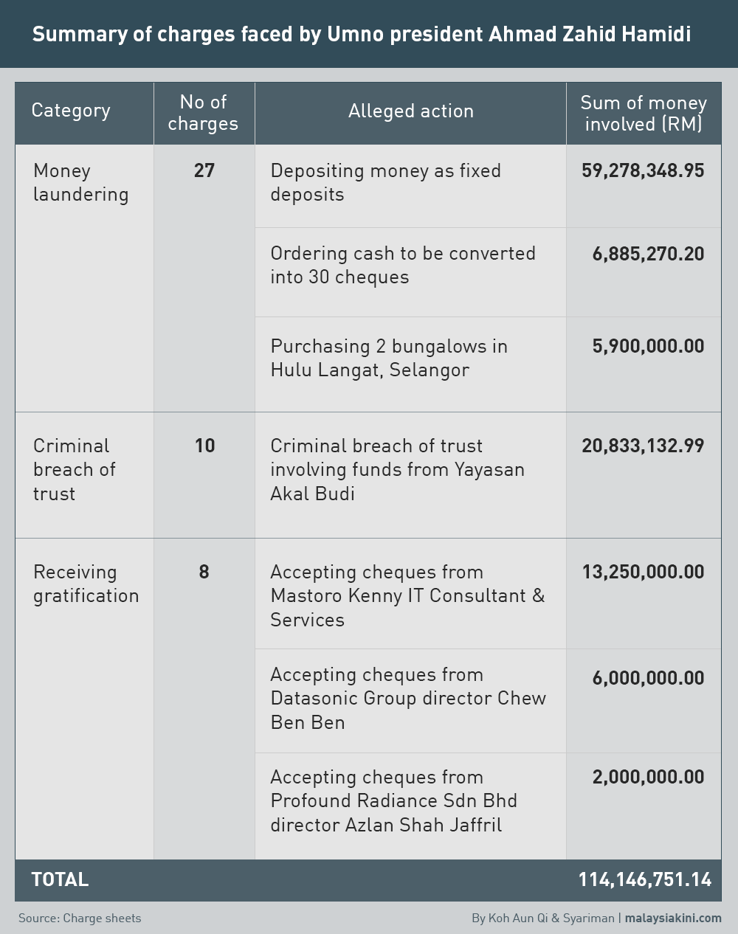Click the infographic title about Ahmad Zahid Hamidi
The image size is (738, 934).
point(362,35)
